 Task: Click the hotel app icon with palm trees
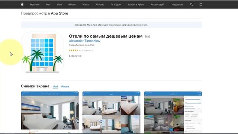coord(42,52)
